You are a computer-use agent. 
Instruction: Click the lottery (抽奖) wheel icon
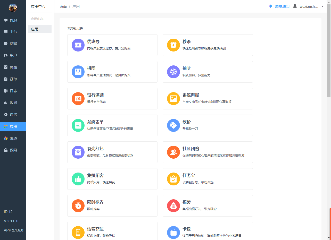[173, 72]
